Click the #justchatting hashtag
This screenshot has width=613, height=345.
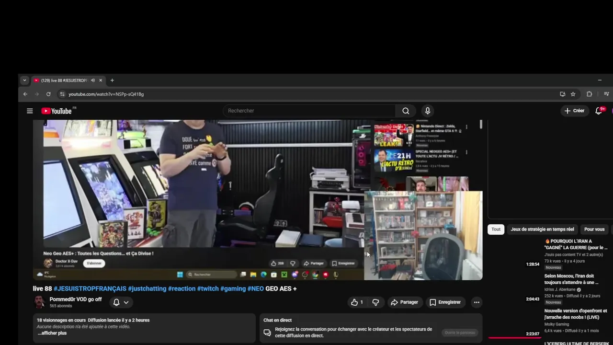[147, 288]
